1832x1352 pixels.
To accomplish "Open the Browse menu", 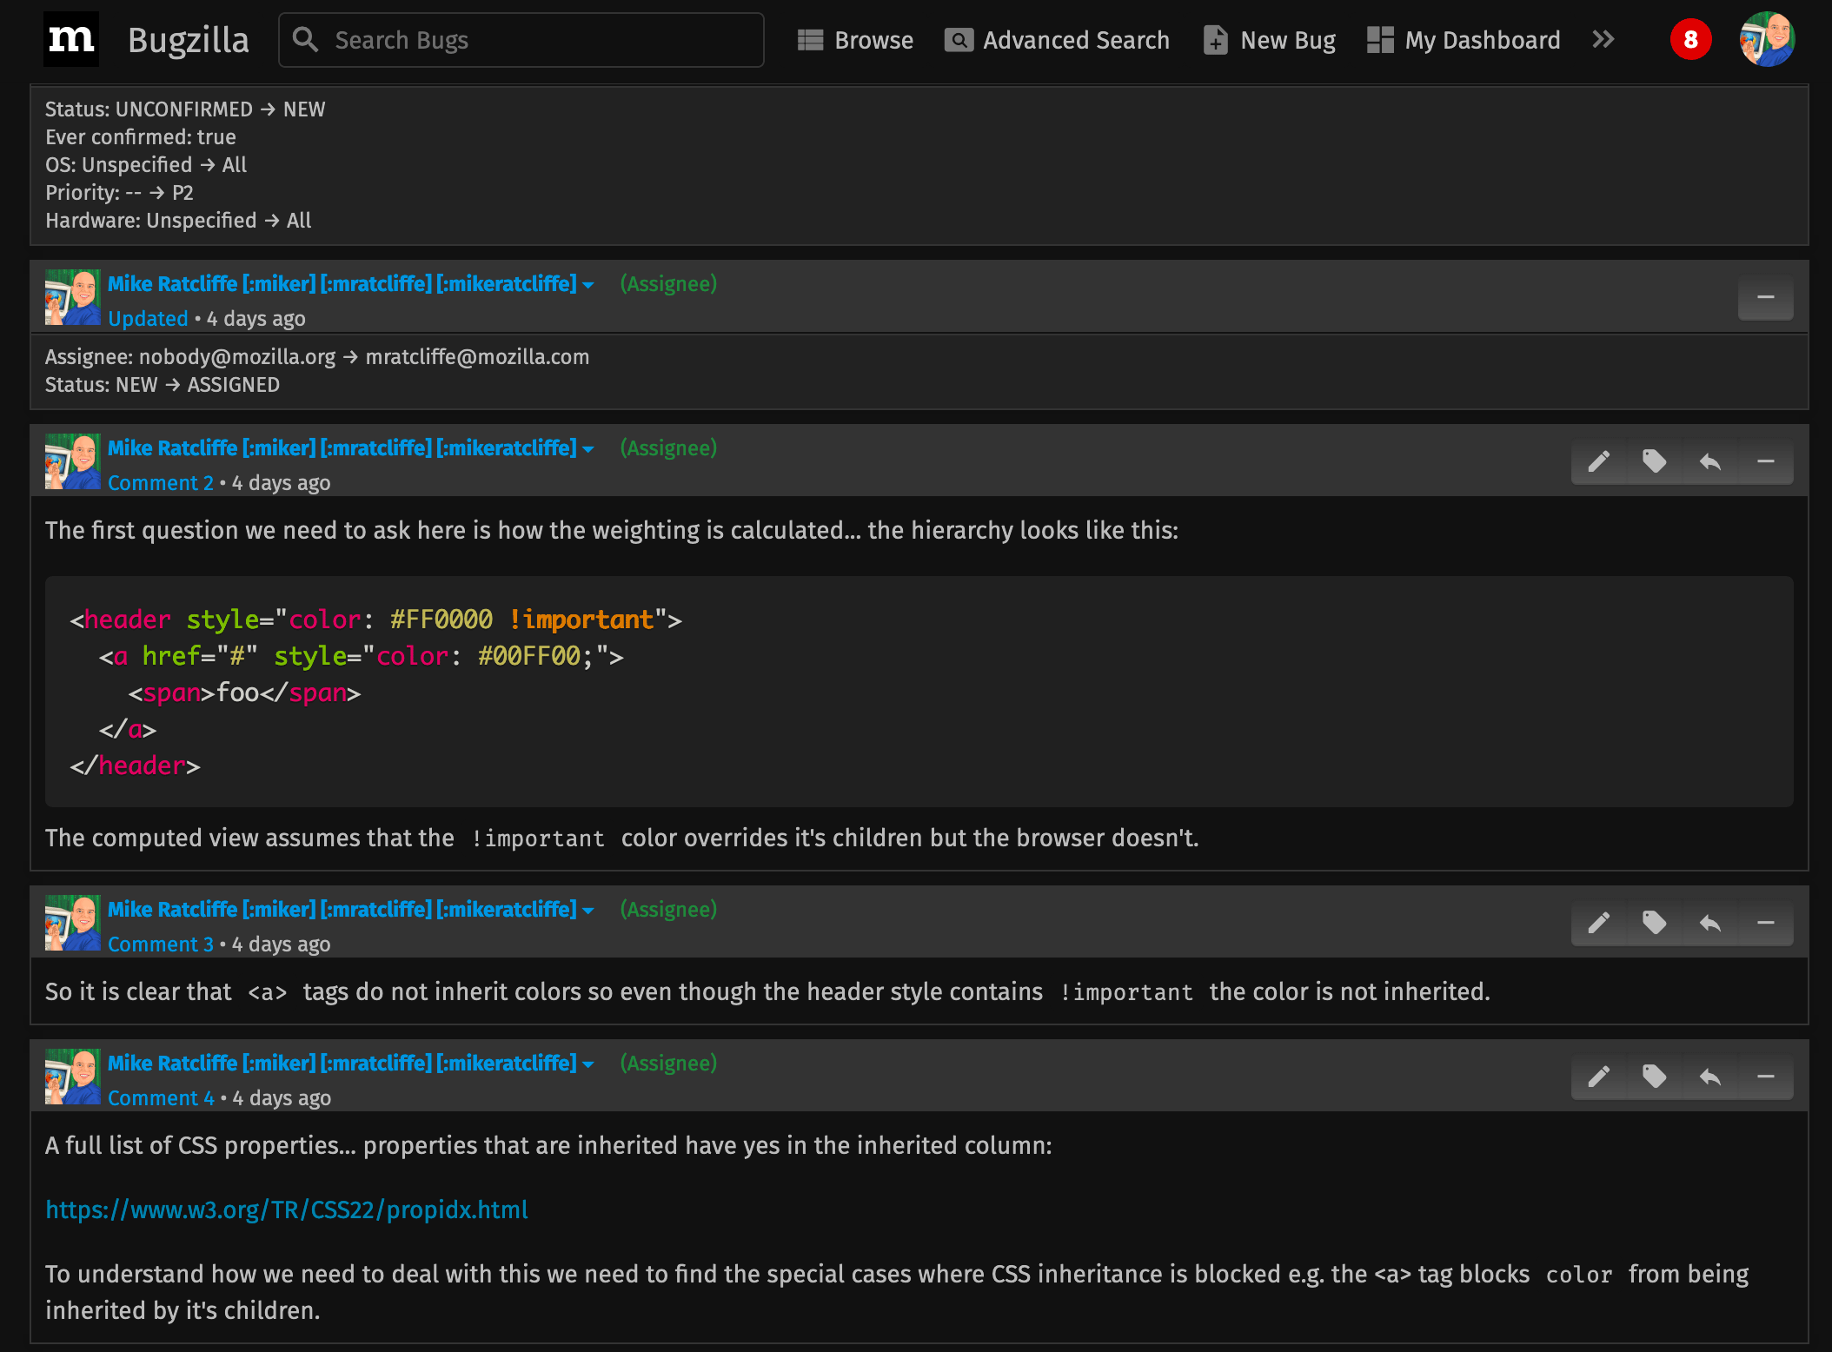I will pyautogui.click(x=856, y=39).
